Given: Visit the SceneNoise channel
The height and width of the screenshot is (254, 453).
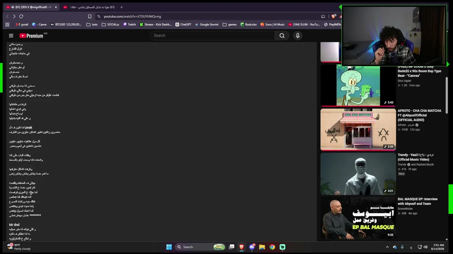Looking at the screenshot, I should (405, 209).
